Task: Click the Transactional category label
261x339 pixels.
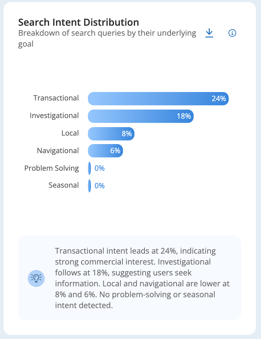Action: (56, 98)
